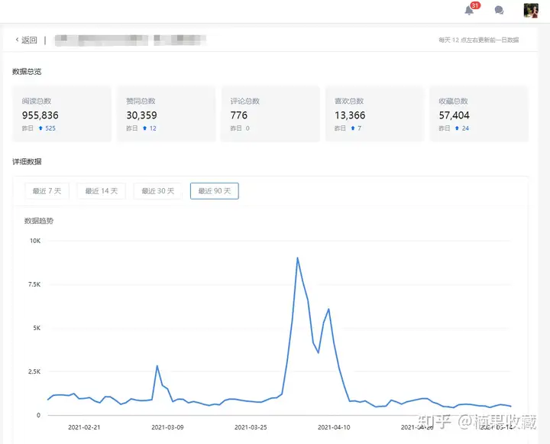
Task: Click the blurred article title
Action: (130, 40)
